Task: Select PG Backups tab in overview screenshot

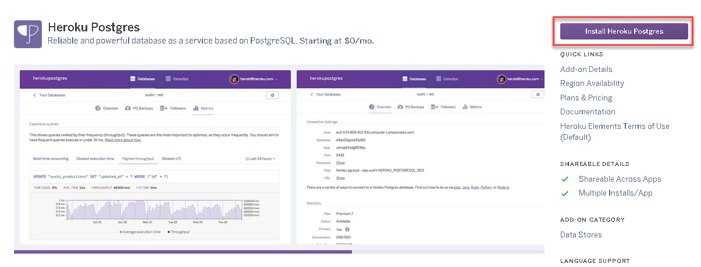Action: pos(411,107)
